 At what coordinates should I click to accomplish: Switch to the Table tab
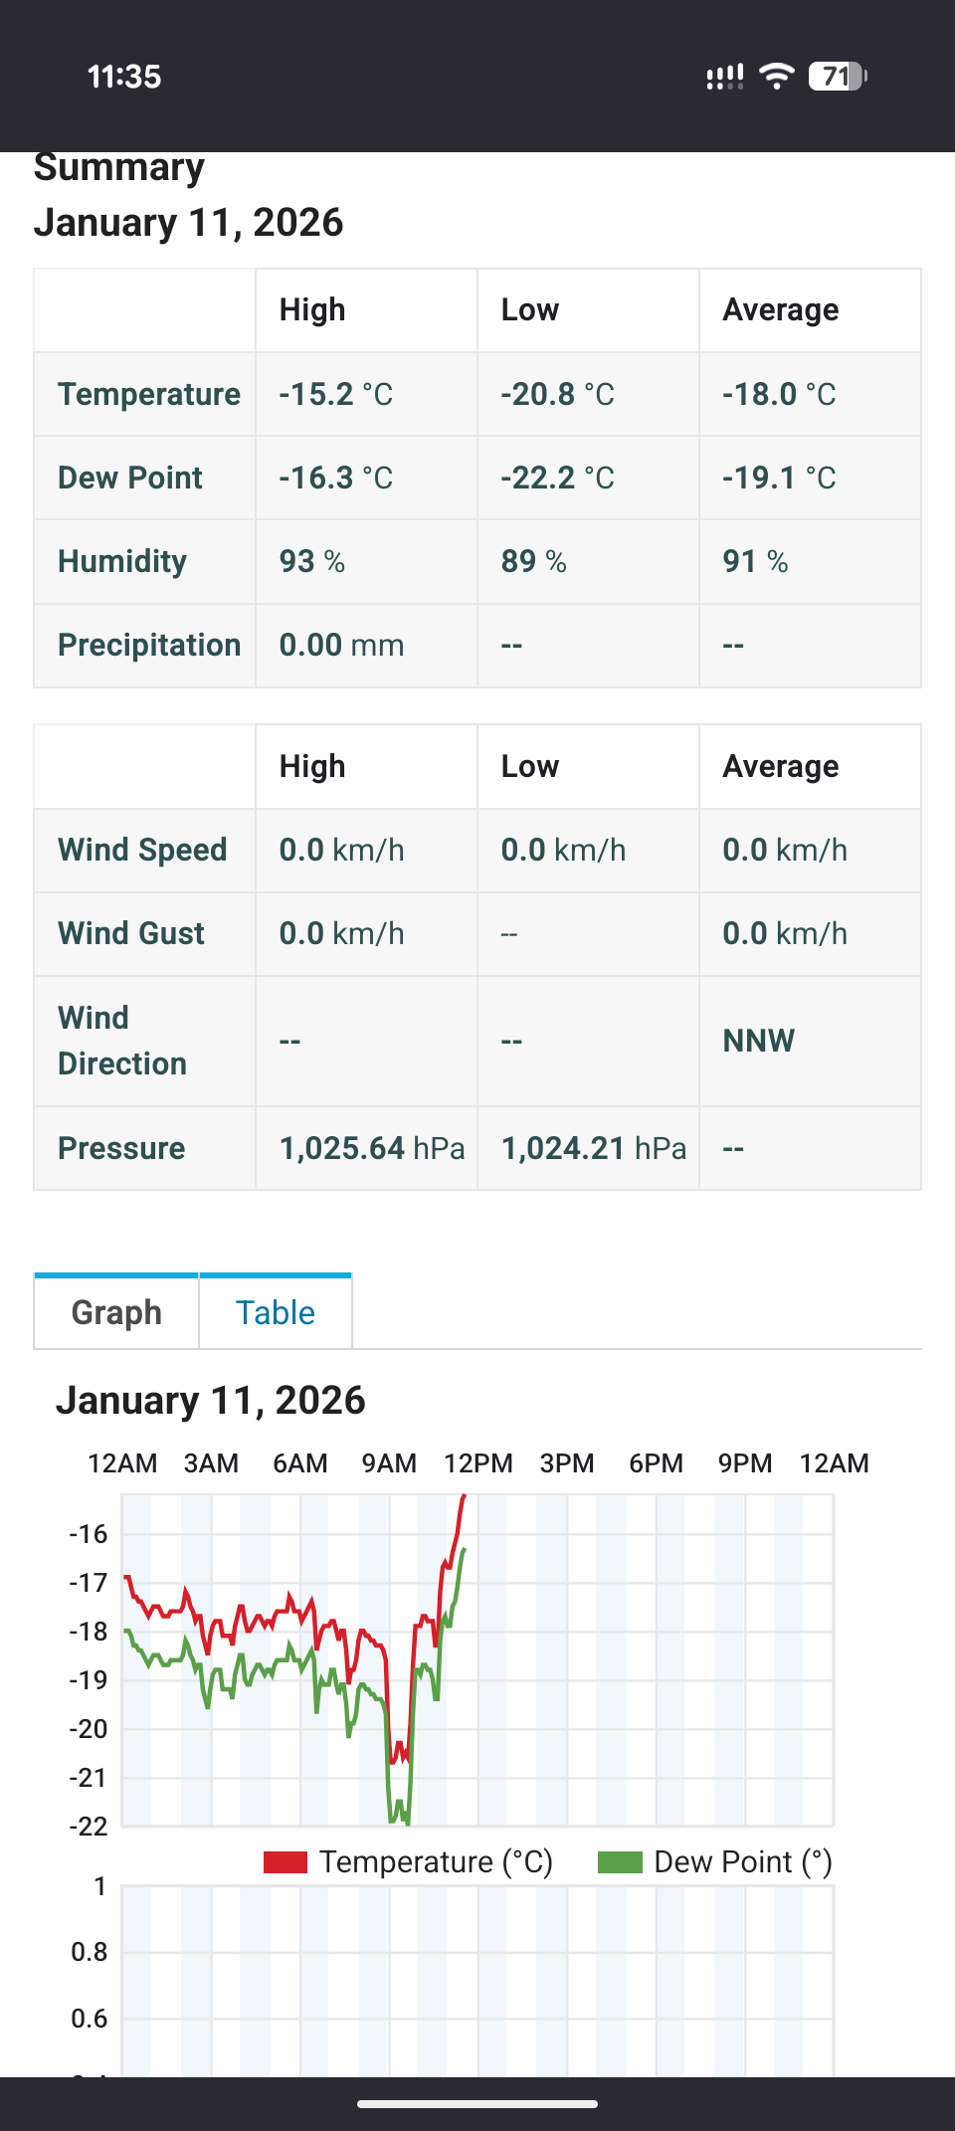pos(276,1312)
